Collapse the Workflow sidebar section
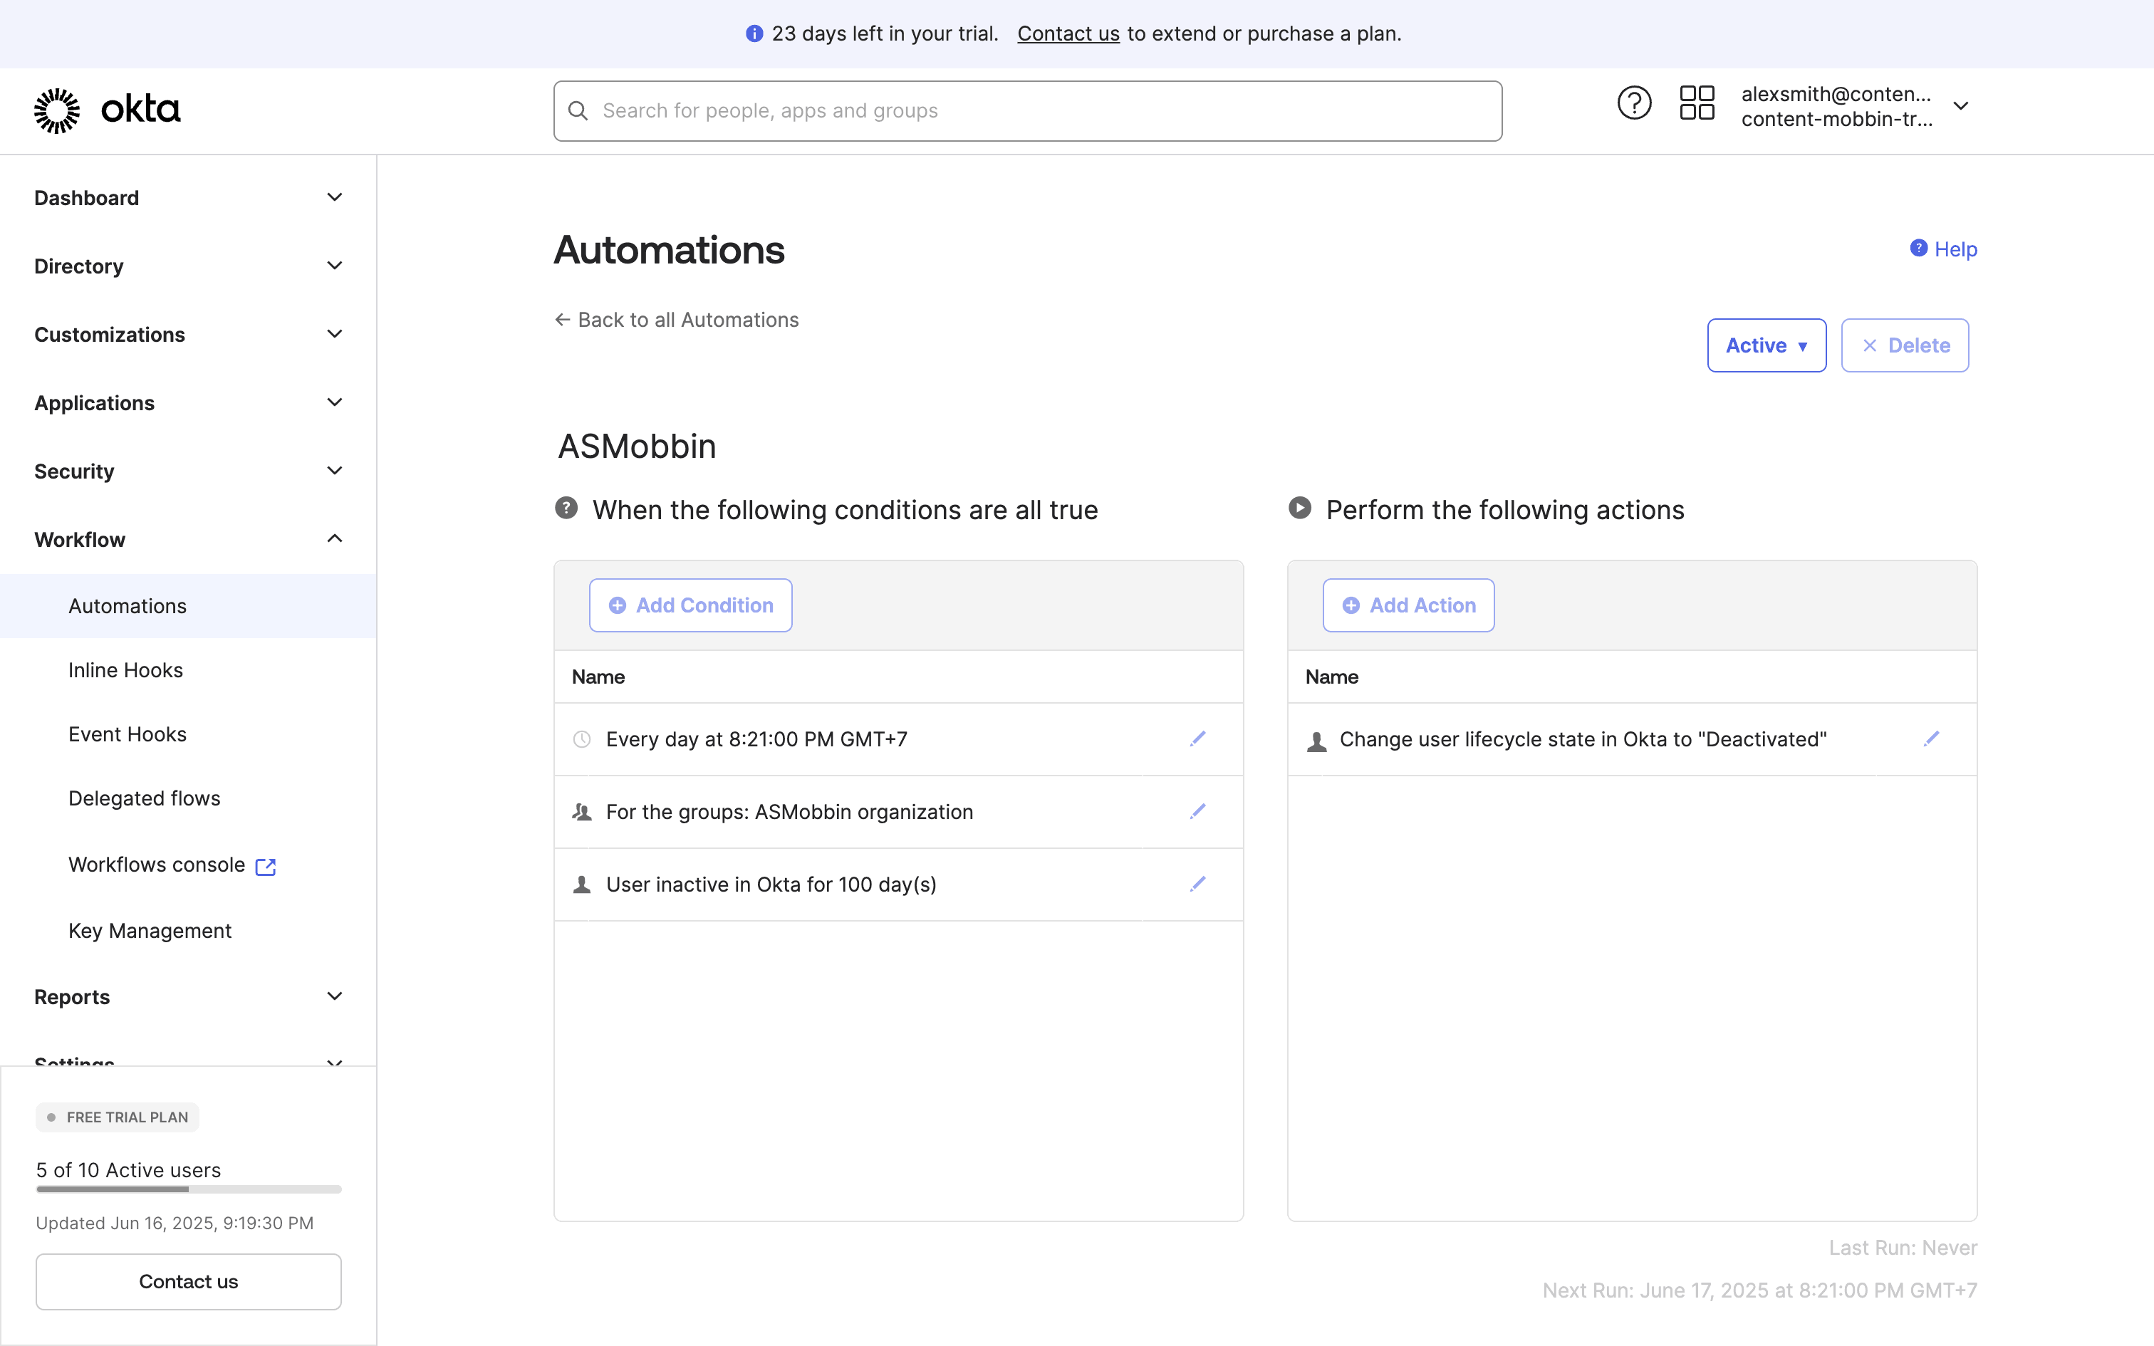The height and width of the screenshot is (1346, 2154). 335,540
